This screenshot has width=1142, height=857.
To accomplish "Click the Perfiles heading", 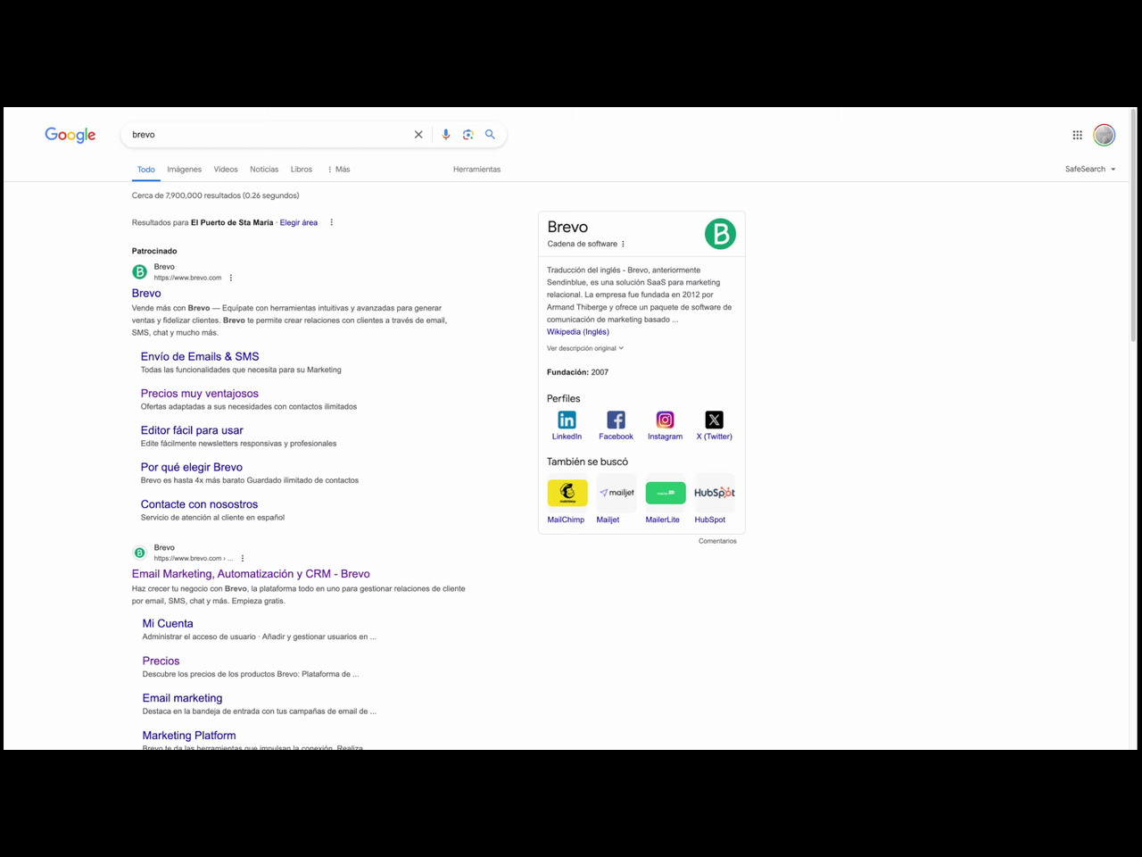I will click(x=564, y=399).
